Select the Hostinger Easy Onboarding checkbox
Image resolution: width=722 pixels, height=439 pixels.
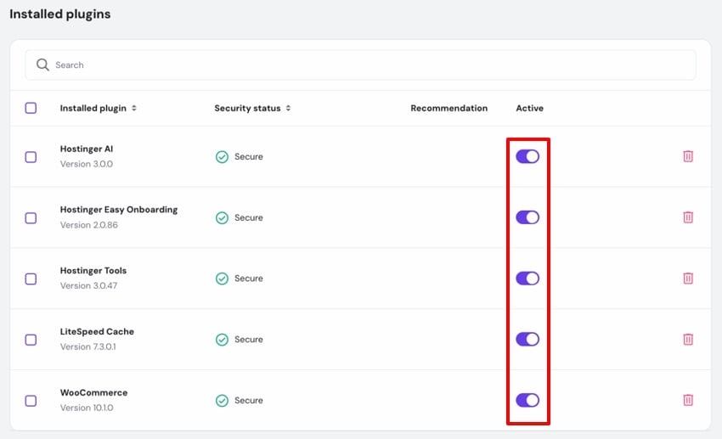click(31, 217)
